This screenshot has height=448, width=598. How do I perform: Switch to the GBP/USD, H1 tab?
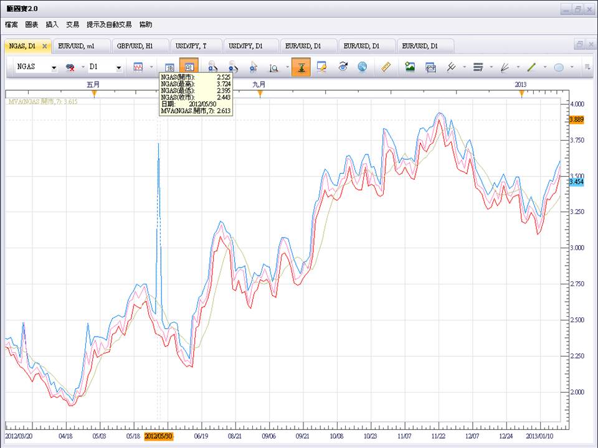click(x=140, y=46)
